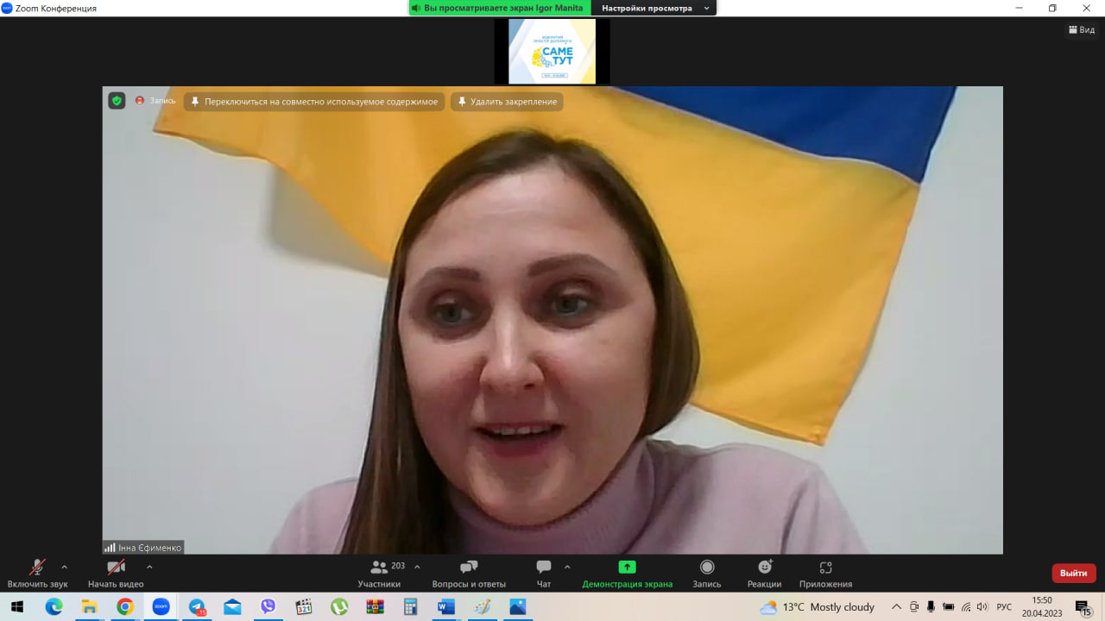The height and width of the screenshot is (621, 1105).
Task: Open the Настройки просмотра dropdown
Action: coord(655,8)
